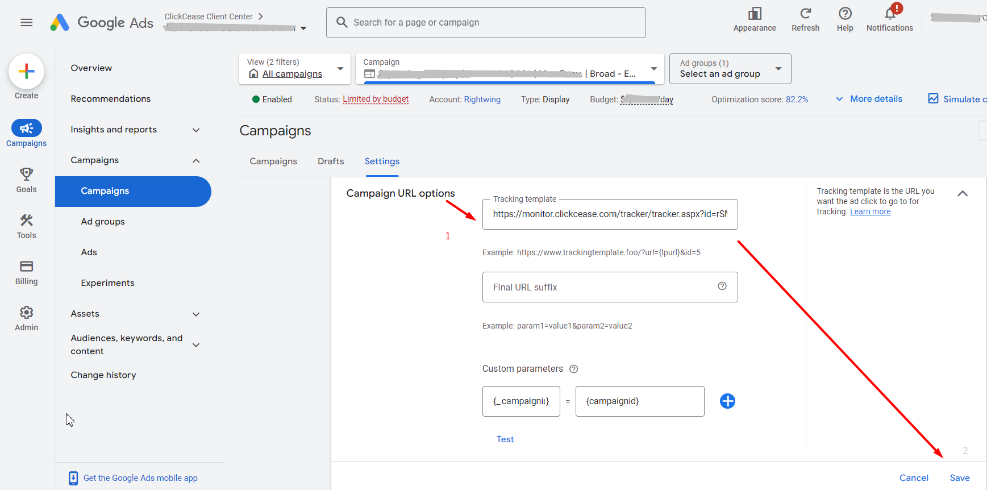This screenshot has height=490, width=987.
Task: Click the Appearance icon
Action: pos(755,14)
